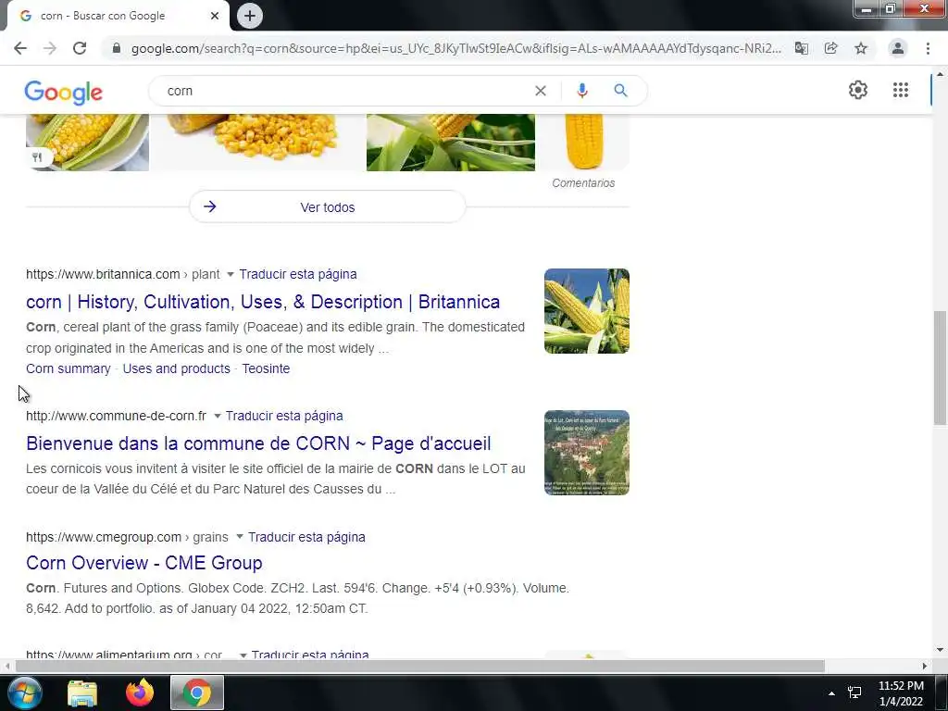Show hidden system tray icons
Viewport: 948px width, 711px height.
832,693
